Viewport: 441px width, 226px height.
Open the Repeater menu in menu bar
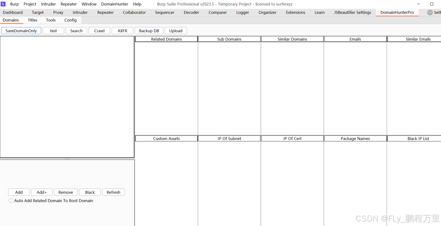[x=69, y=4]
